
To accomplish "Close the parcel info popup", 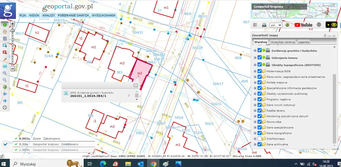I will pyautogui.click(x=136, y=85).
